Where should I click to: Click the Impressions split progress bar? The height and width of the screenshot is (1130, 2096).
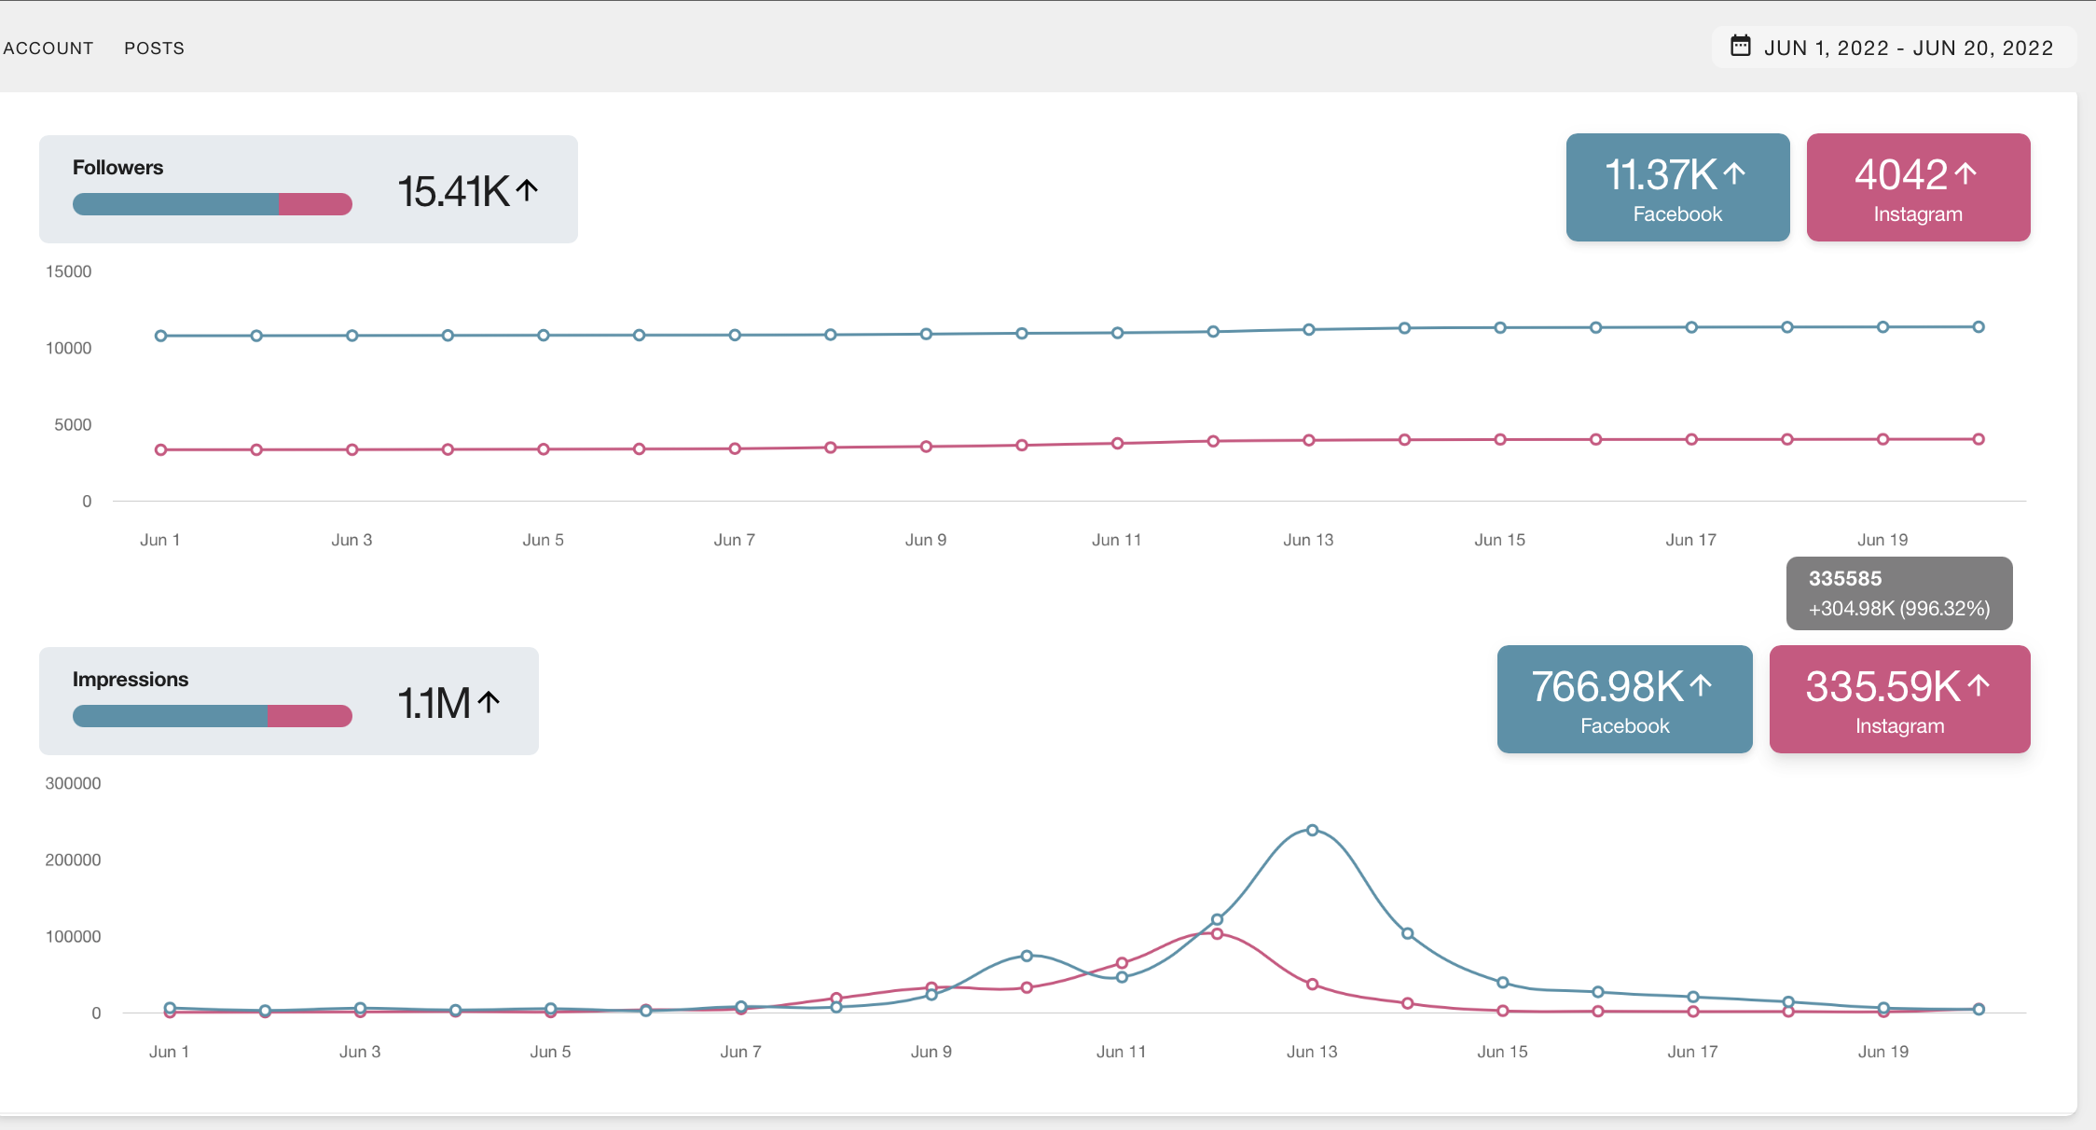tap(212, 716)
